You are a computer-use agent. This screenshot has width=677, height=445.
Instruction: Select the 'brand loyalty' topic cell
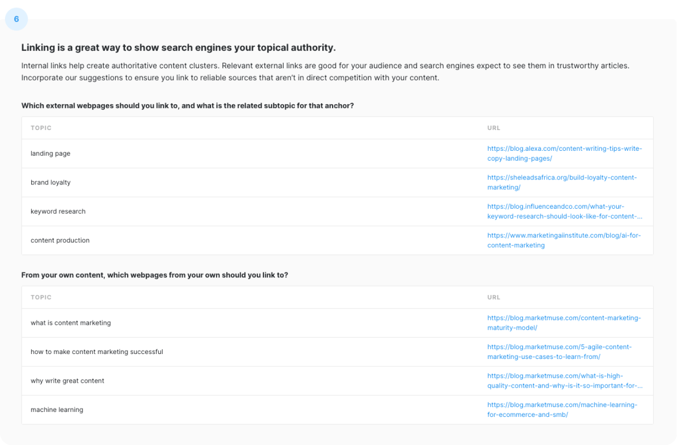point(50,182)
